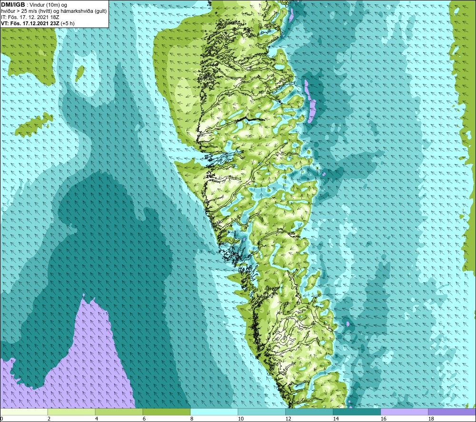
Task: Click the legend label '16'
Action: coord(383,419)
